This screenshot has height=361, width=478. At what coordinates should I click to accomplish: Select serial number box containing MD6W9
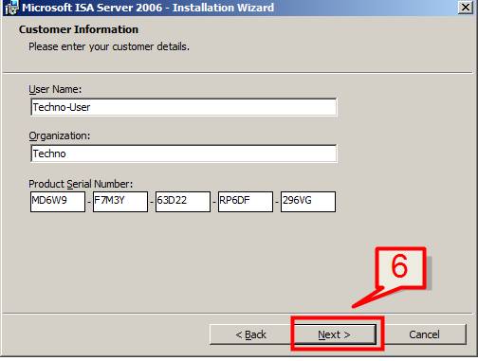tap(58, 202)
